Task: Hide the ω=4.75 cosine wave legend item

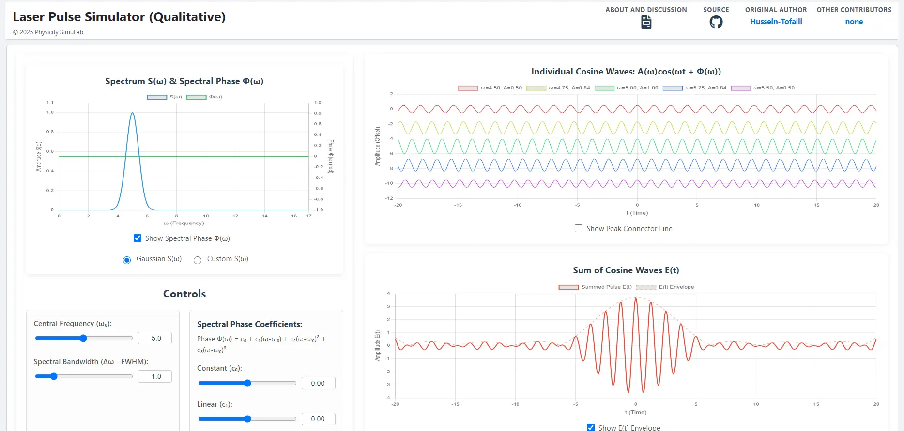Action: pyautogui.click(x=536, y=88)
